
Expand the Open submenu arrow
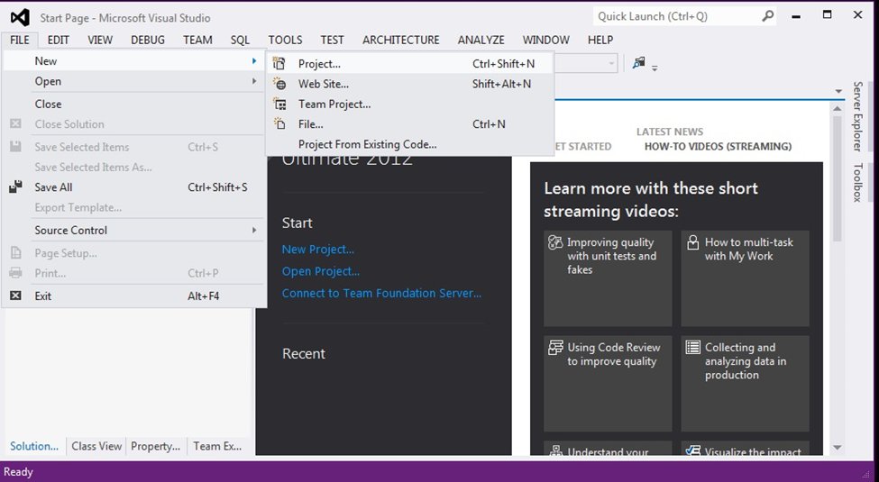pyautogui.click(x=254, y=81)
